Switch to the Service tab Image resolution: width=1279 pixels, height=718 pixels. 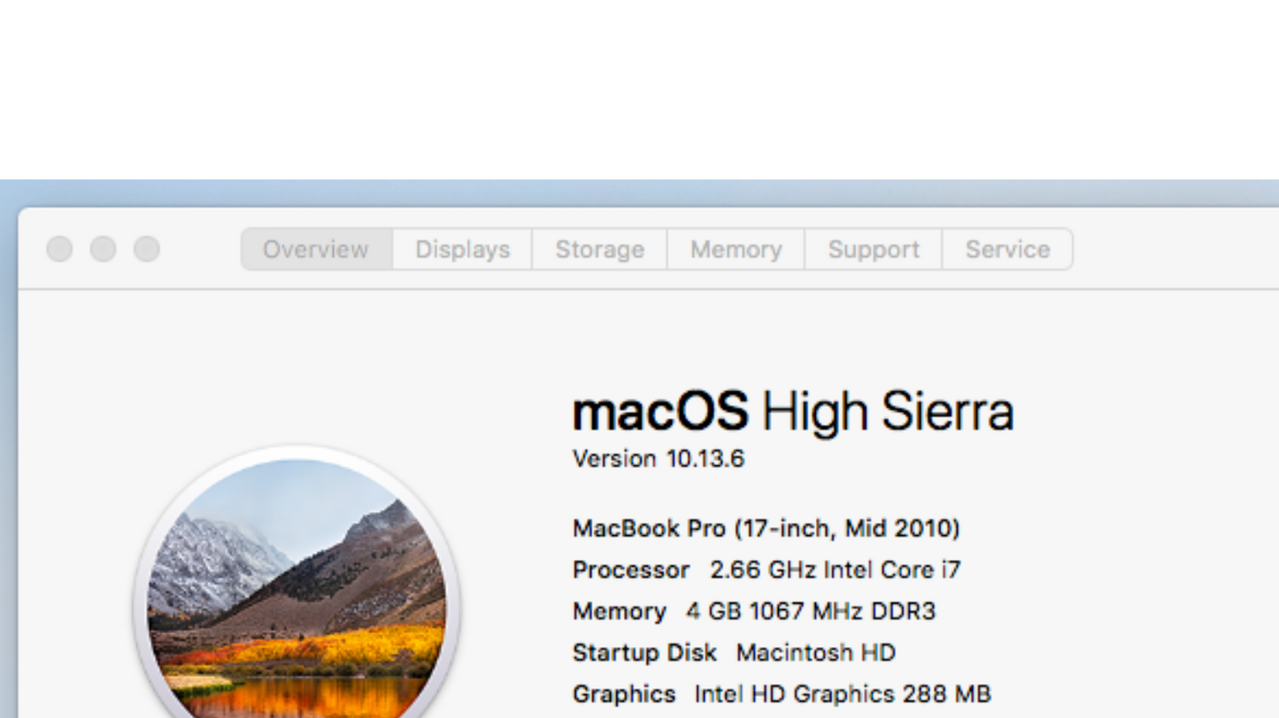pos(1007,249)
